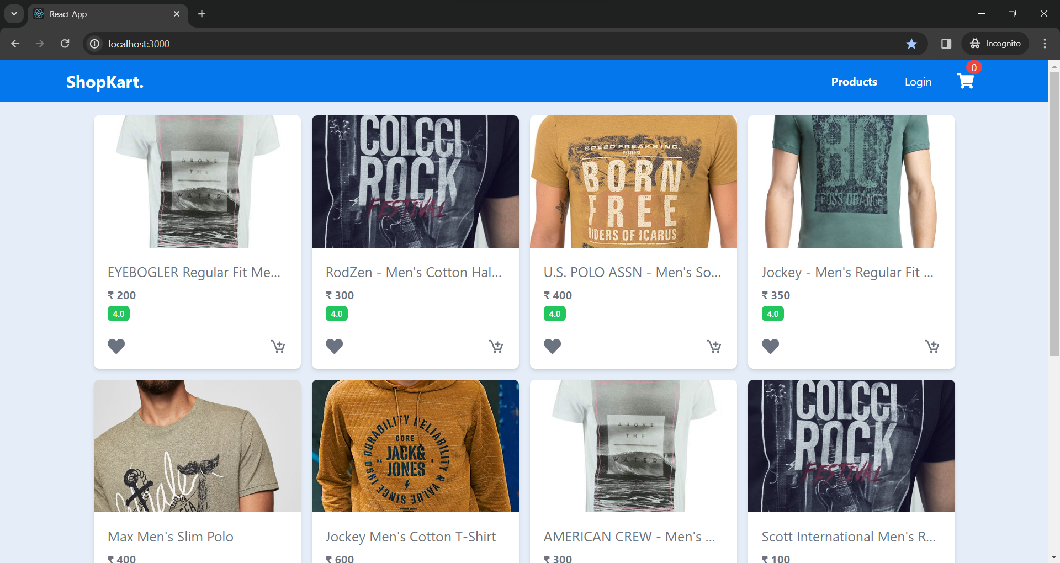Click the RodZen - Men's Cotton Hal... title

point(414,272)
